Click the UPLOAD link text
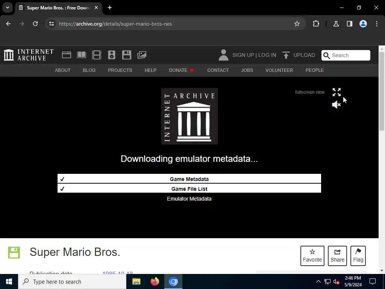385x289 pixels. point(304,55)
